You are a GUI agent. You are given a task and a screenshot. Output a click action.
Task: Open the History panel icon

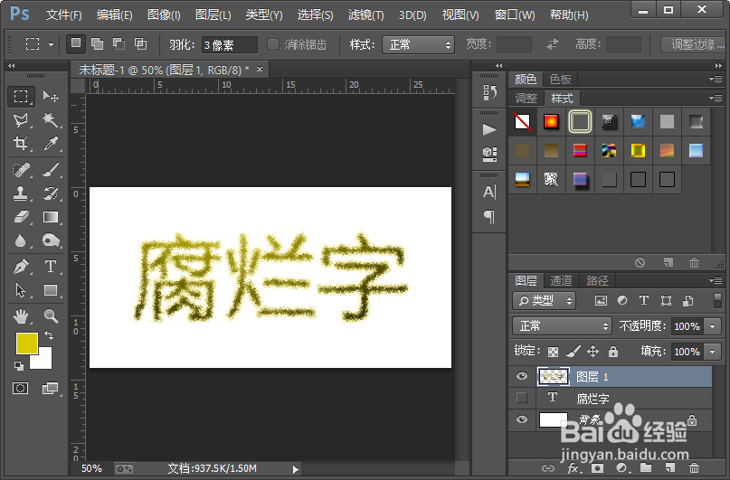pyautogui.click(x=489, y=92)
